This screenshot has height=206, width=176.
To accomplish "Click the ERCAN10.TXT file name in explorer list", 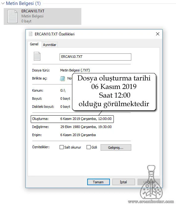I will click(x=33, y=11).
